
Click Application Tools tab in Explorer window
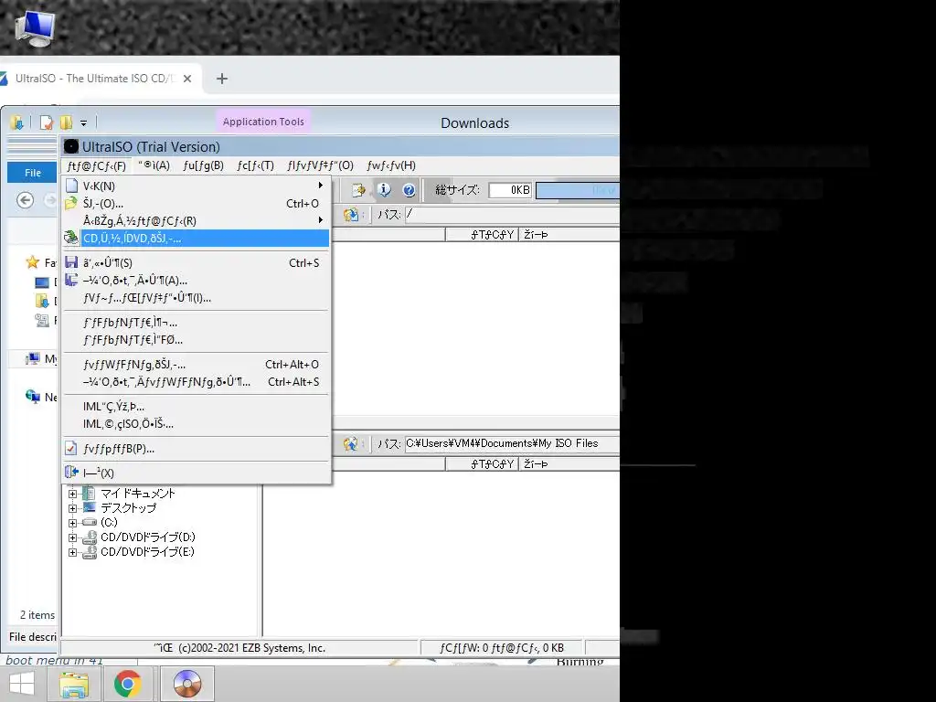coord(263,122)
